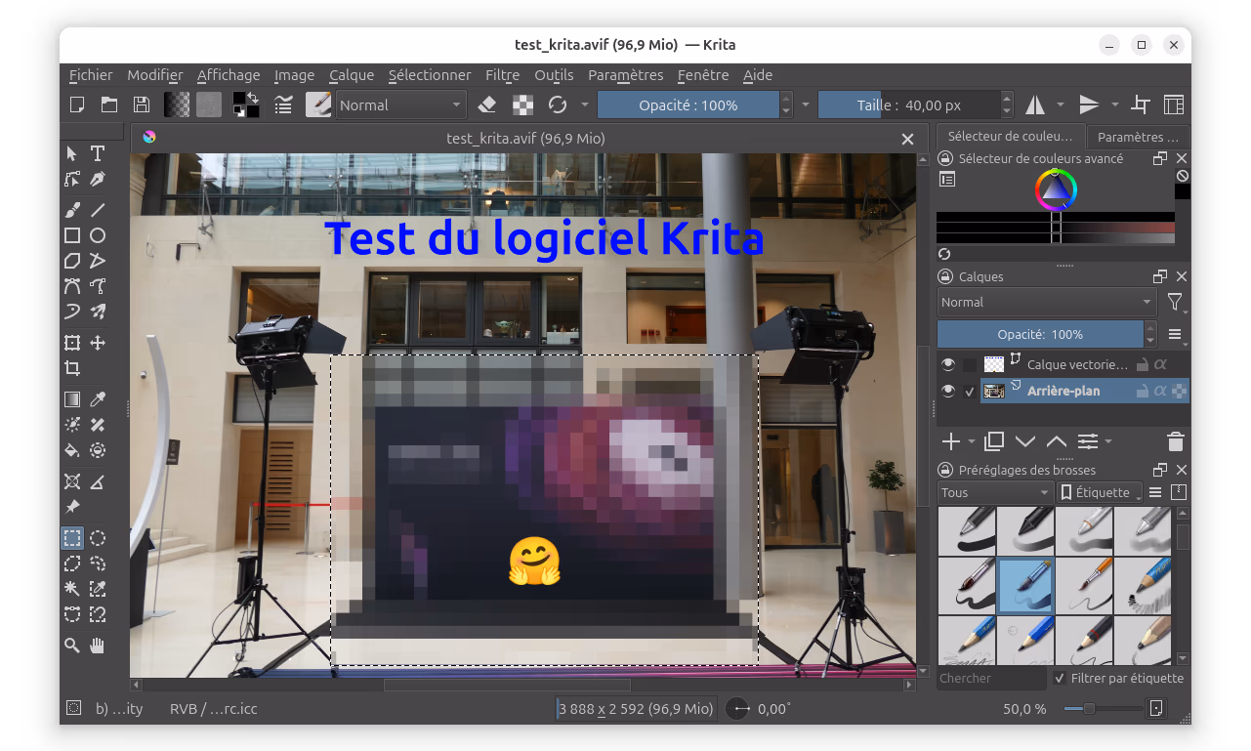Expand the layer properties dropdown arrow
This screenshot has height=751, width=1251.
pos(1108,442)
